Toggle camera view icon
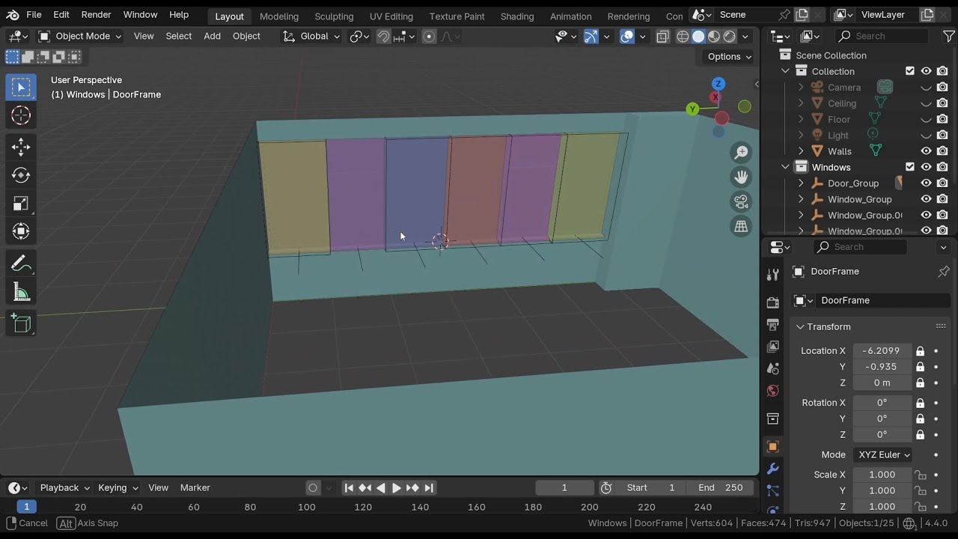 click(741, 202)
